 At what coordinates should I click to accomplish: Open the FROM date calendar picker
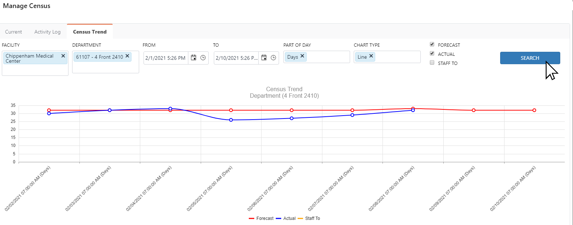click(x=194, y=58)
